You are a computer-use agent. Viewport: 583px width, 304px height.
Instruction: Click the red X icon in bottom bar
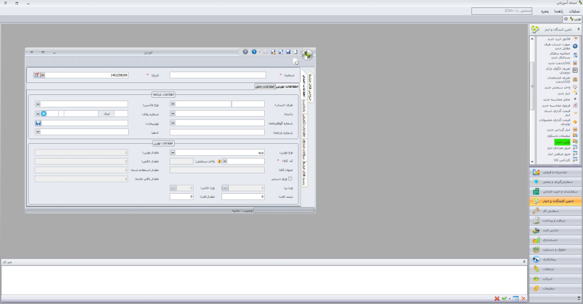[x=496, y=298]
